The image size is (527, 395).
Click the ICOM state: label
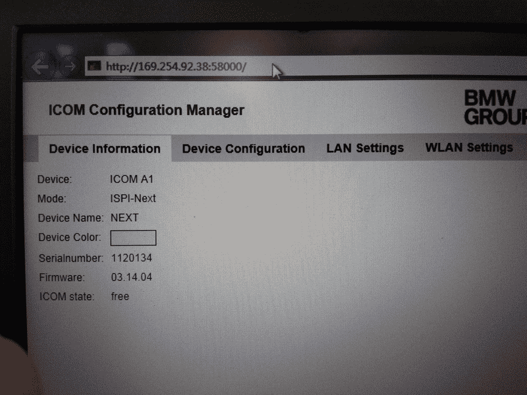pyautogui.click(x=67, y=297)
